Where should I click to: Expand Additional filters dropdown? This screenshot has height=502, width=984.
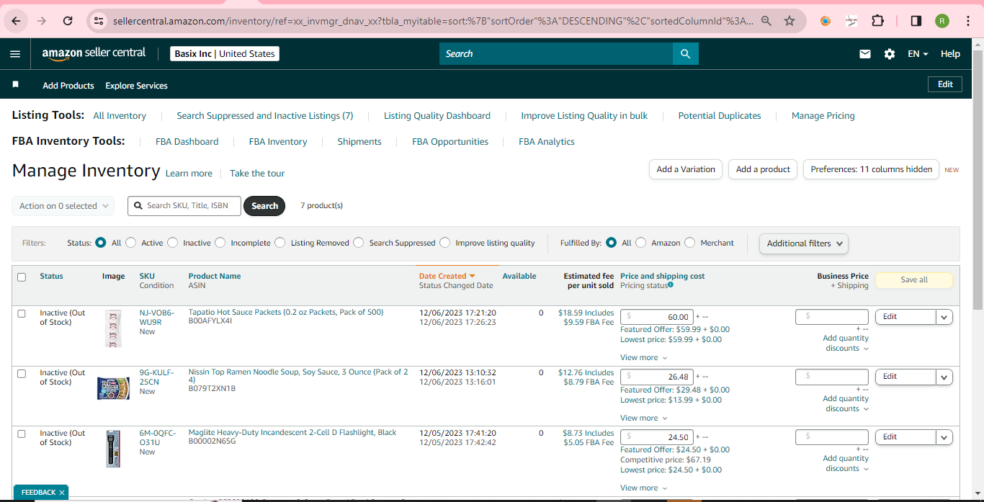804,243
